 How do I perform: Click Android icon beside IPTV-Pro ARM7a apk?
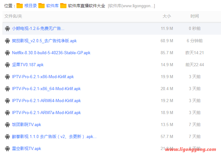coord(7,113)
